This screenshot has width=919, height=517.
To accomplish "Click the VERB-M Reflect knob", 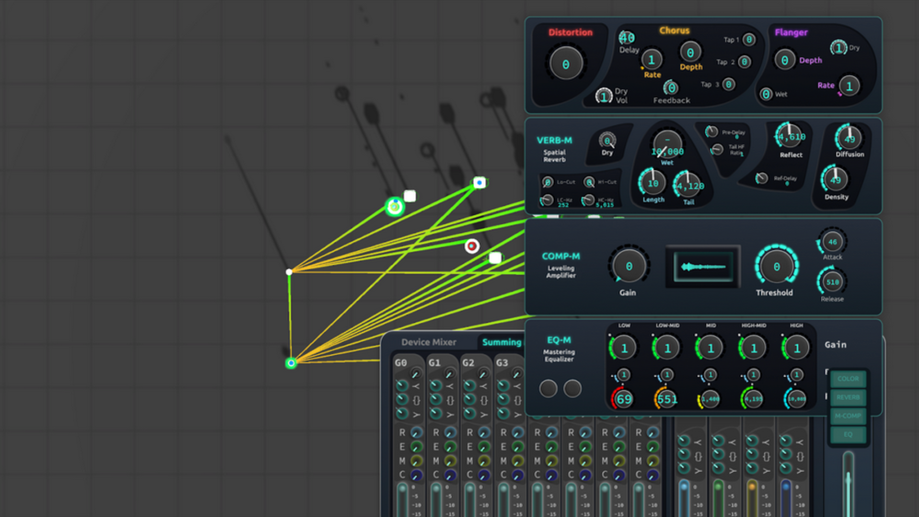I will coord(789,136).
